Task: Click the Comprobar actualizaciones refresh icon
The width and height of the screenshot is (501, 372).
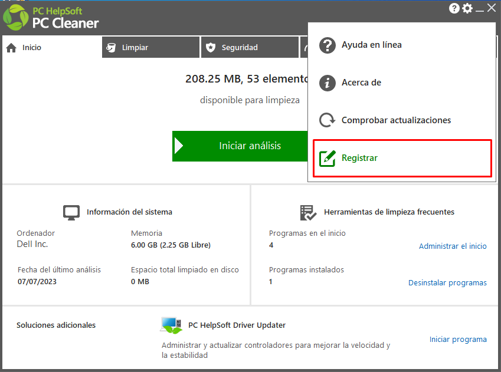Action: (328, 120)
